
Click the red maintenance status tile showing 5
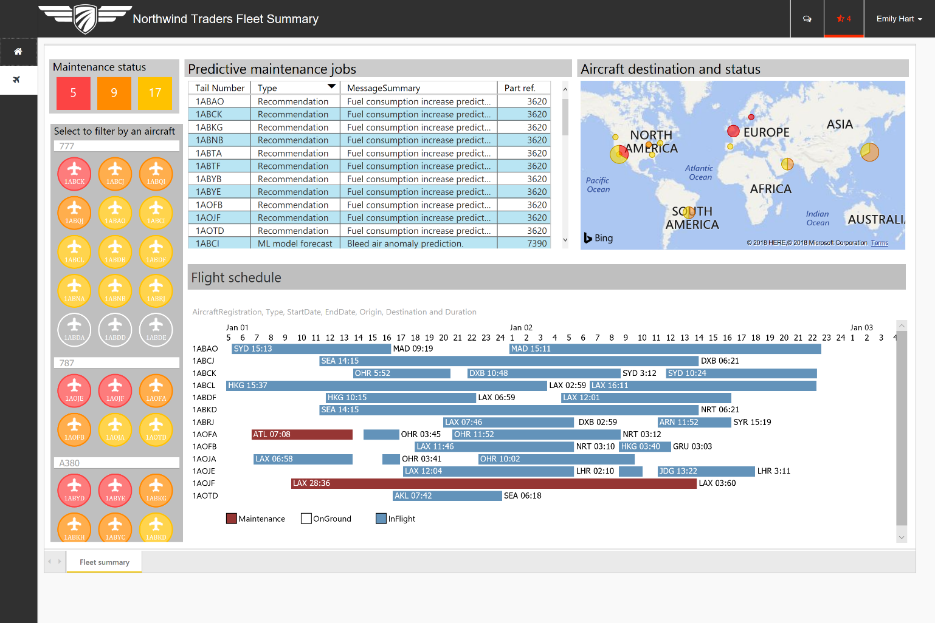[73, 94]
